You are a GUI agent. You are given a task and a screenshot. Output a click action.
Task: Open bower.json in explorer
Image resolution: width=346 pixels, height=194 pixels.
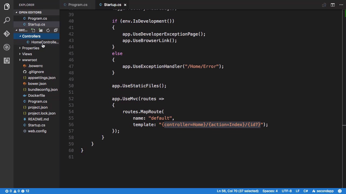(36, 84)
